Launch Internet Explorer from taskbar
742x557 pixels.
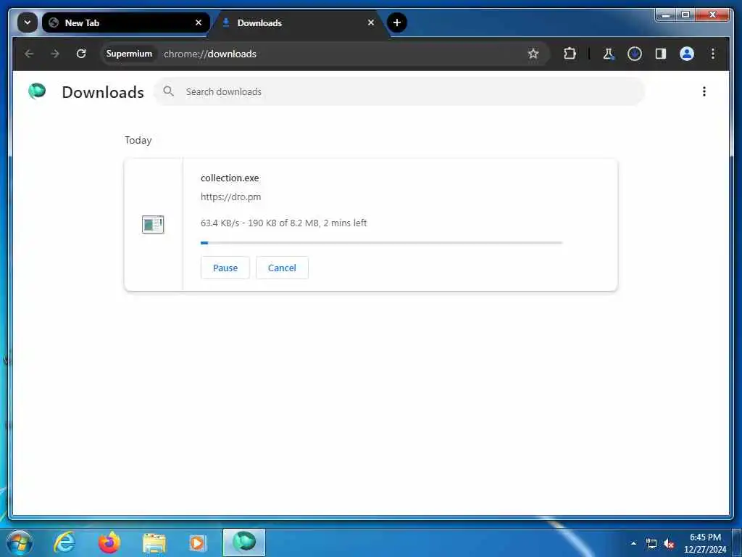pyautogui.click(x=64, y=542)
